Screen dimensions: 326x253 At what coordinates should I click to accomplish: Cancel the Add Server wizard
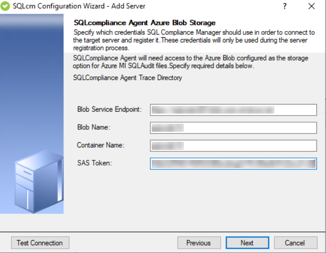point(295,242)
